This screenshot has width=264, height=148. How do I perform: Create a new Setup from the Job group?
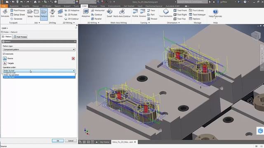(x=30, y=13)
